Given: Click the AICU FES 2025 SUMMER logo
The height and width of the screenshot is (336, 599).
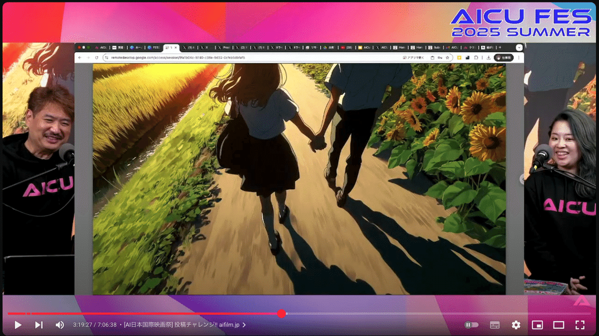Looking at the screenshot, I should point(521,23).
